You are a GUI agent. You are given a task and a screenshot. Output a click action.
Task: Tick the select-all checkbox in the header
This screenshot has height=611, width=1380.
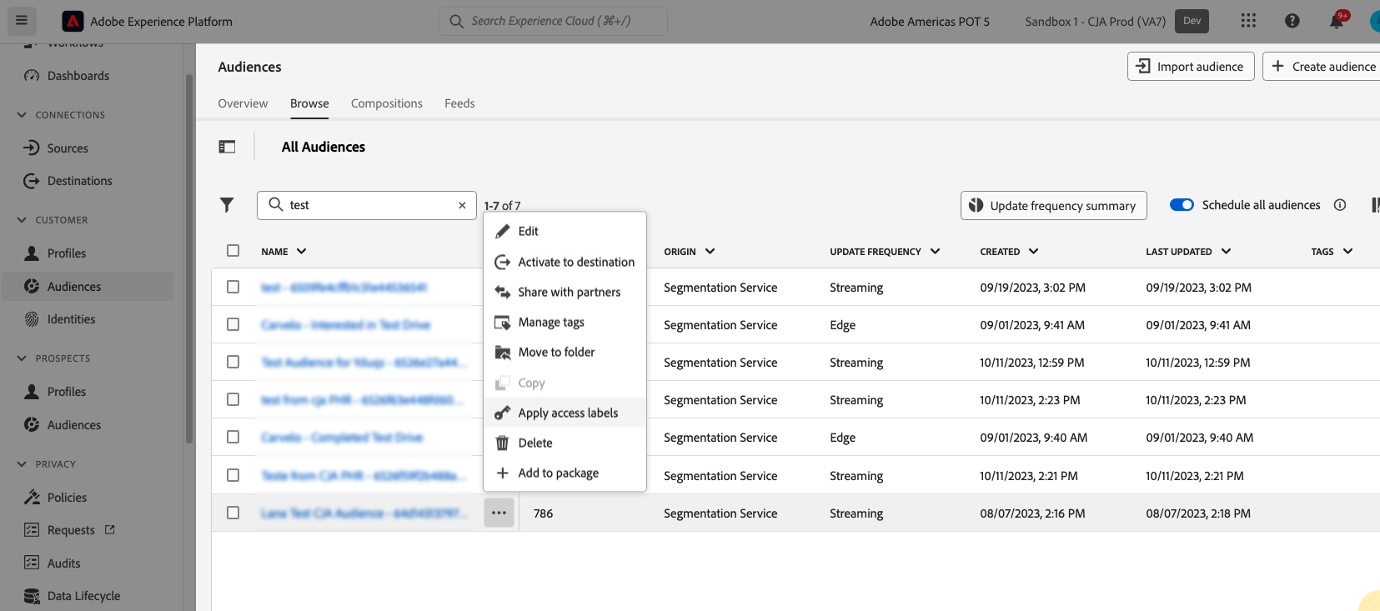point(233,251)
